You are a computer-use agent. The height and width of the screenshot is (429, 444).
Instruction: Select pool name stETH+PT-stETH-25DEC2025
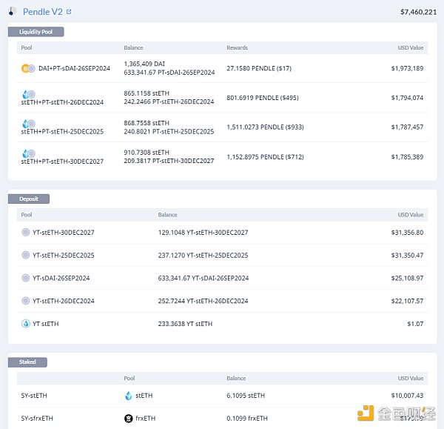click(62, 132)
